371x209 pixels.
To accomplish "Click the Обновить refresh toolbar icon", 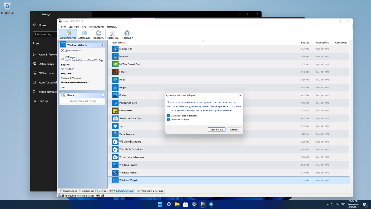I will 99,35.
